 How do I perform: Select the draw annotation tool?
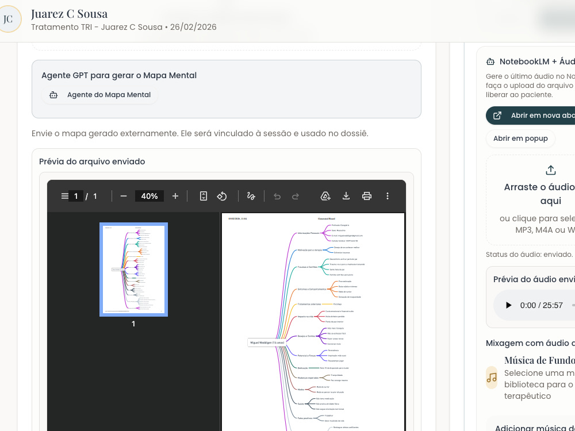251,196
